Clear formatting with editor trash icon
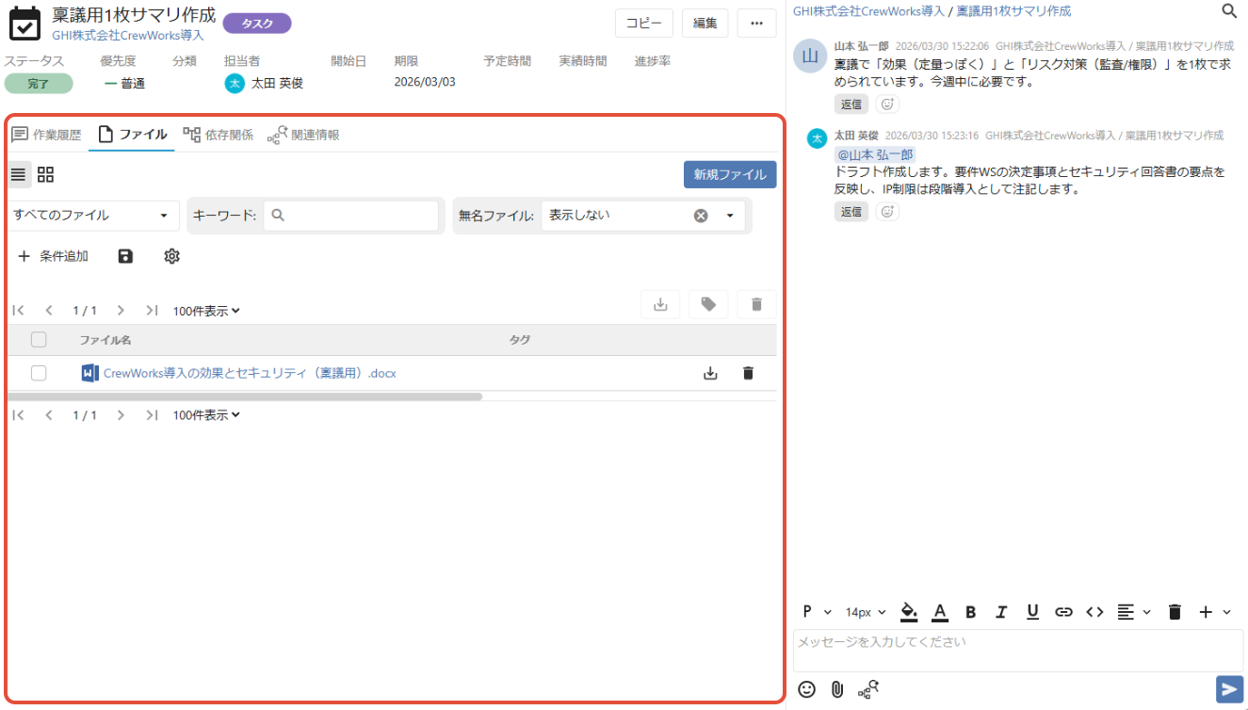Viewport: 1248px width, 710px height. (x=1175, y=612)
